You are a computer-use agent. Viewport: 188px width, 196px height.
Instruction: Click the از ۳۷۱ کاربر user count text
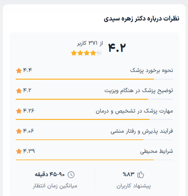coord(90,43)
